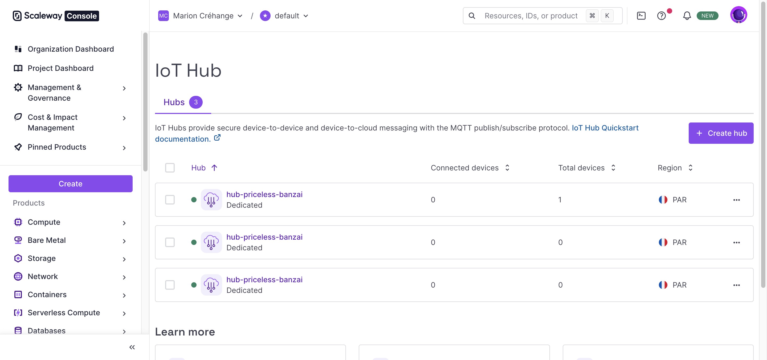Click the Databases icon

(x=18, y=330)
